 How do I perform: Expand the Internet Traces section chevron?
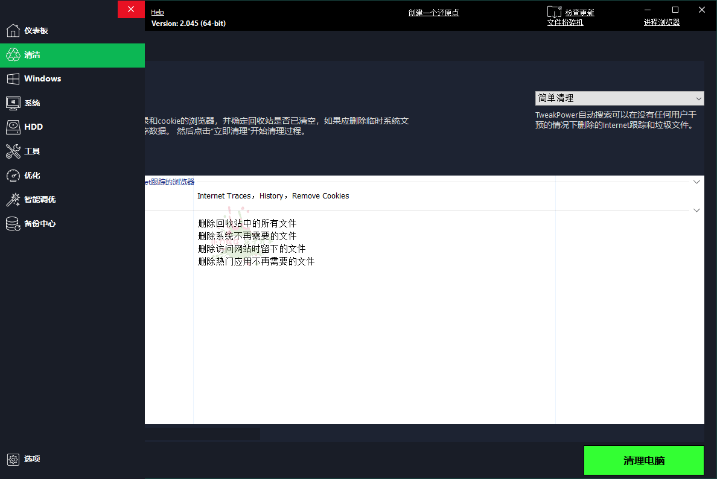coord(696,181)
